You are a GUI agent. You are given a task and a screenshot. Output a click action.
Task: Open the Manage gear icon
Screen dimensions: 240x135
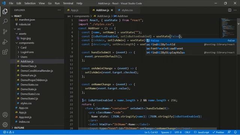(x=5, y=124)
